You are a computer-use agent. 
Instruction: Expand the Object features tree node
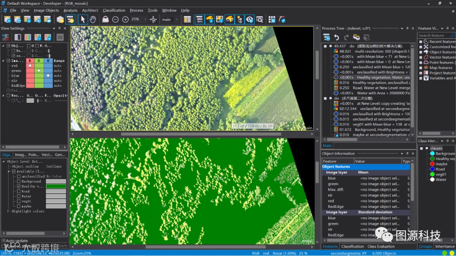point(421,52)
